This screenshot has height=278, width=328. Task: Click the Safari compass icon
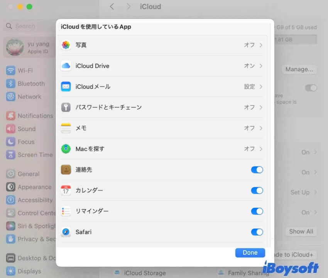click(x=66, y=232)
